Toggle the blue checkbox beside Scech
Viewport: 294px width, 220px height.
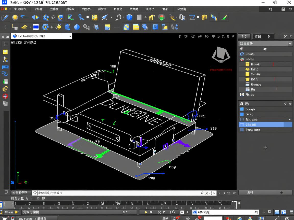[242, 109]
